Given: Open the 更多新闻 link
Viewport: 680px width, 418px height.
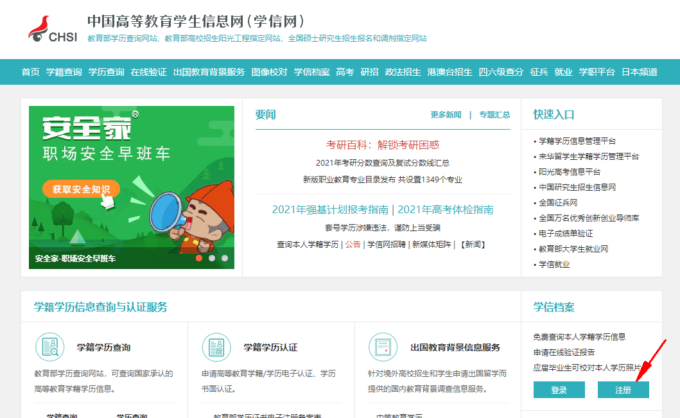Looking at the screenshot, I should point(446,115).
